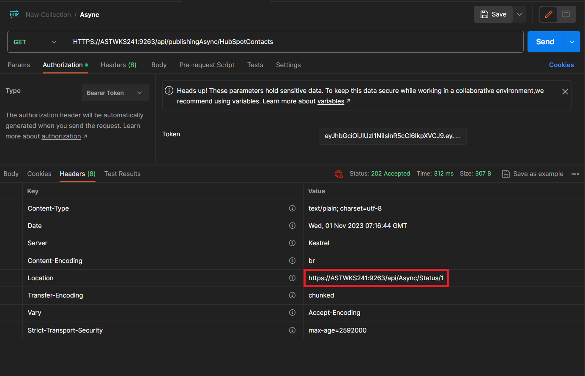585x376 pixels.
Task: Expand the Send button dropdown arrow
Action: [x=571, y=42]
